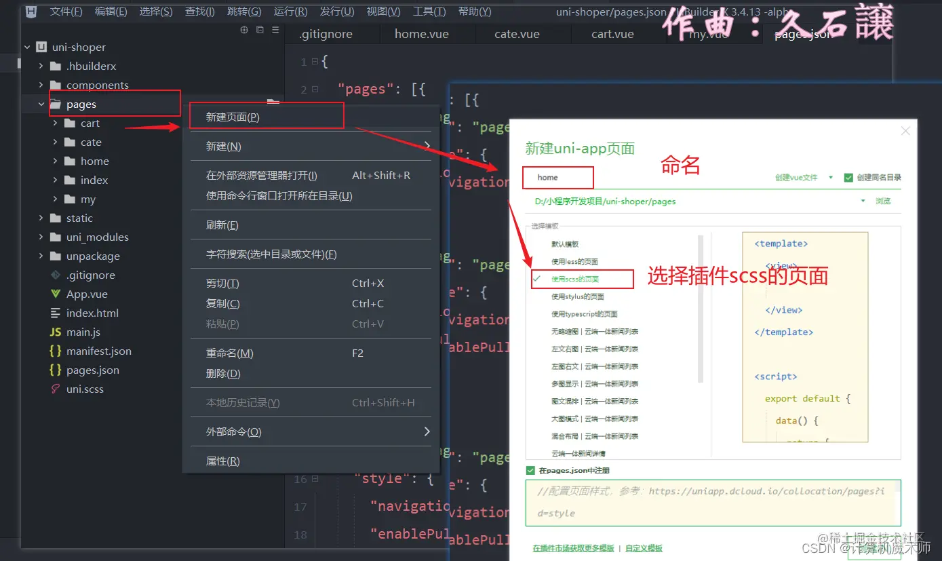Screen dimensions: 942x561
Task: Open the save path dropdown beside 浏览
Action: click(863, 201)
